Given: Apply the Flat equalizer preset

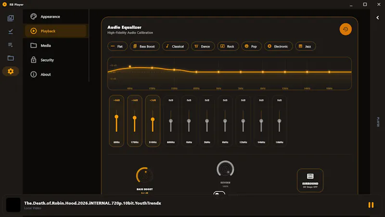Looking at the screenshot, I should (117, 46).
